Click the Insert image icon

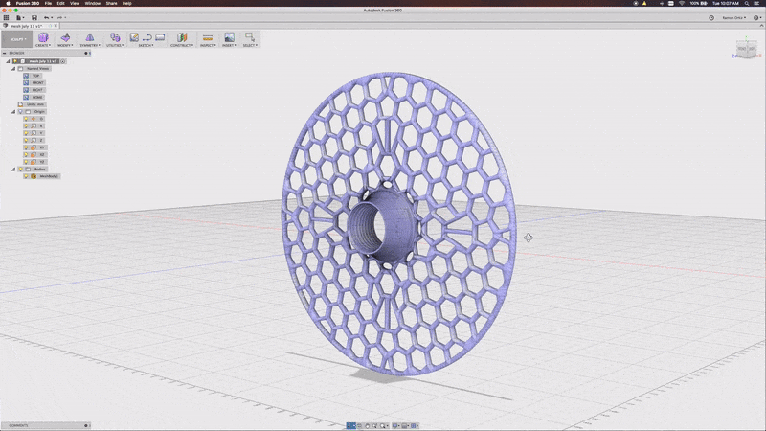coord(229,37)
